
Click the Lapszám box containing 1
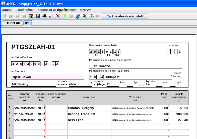[180, 52]
